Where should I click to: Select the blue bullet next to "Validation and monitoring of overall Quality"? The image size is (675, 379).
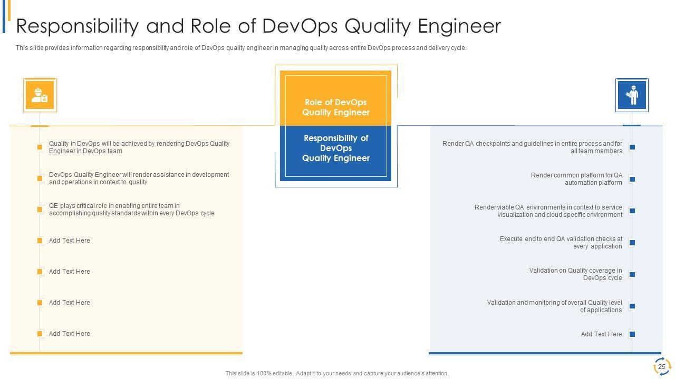[x=632, y=306]
